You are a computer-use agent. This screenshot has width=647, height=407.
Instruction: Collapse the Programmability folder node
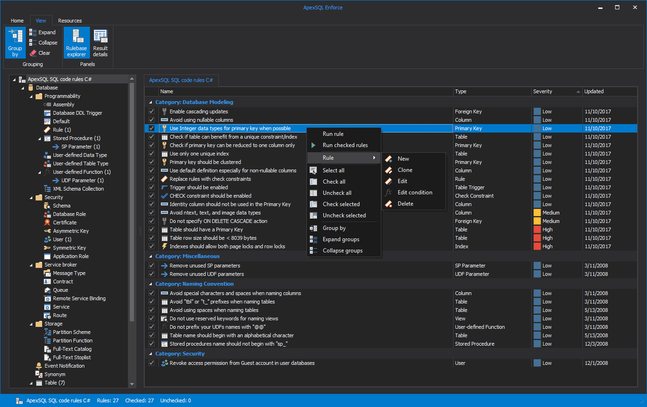[x=31, y=96]
